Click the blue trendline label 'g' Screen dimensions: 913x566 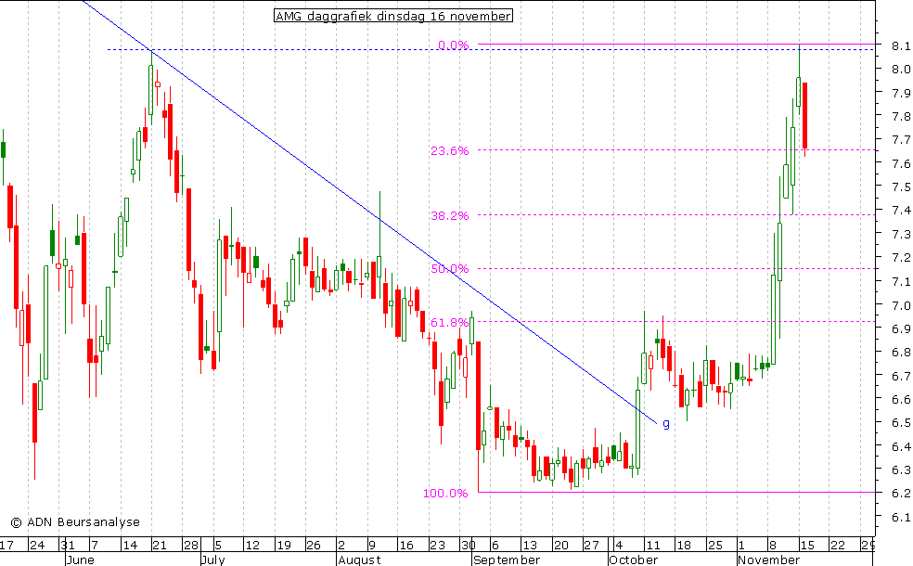point(666,423)
